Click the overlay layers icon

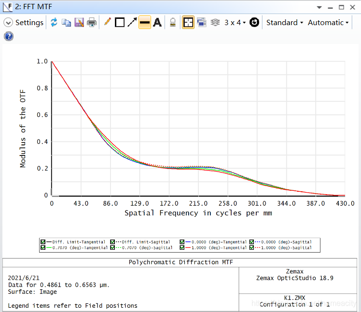[x=215, y=22]
